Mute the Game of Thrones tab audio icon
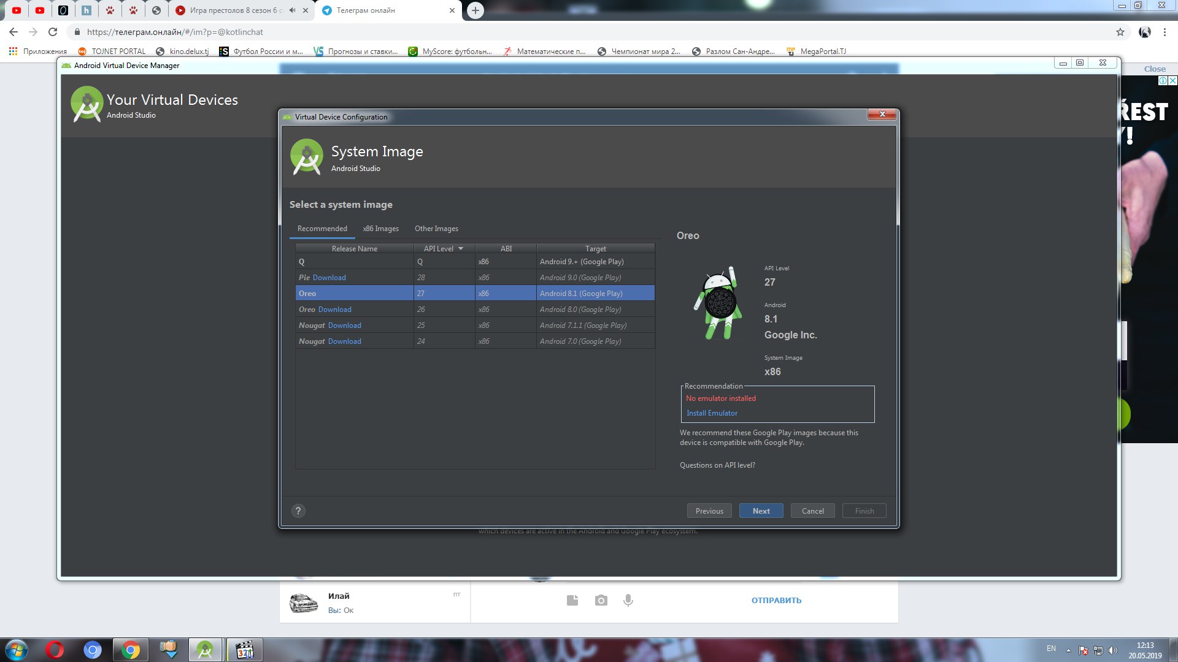Screen dimensions: 1178x662 293,10
